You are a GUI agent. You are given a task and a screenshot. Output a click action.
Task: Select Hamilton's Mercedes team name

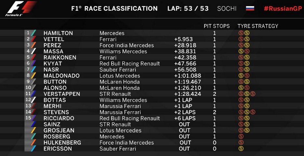pyautogui.click(x=112, y=33)
